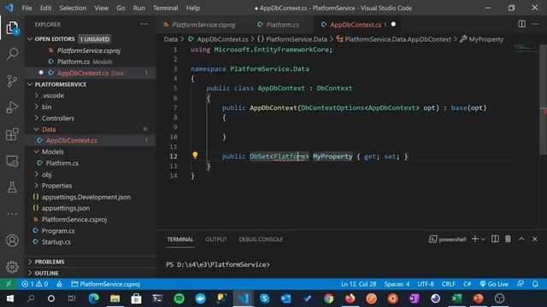Open the Explorer view in activity bar
The image size is (547, 307).
coord(12,28)
